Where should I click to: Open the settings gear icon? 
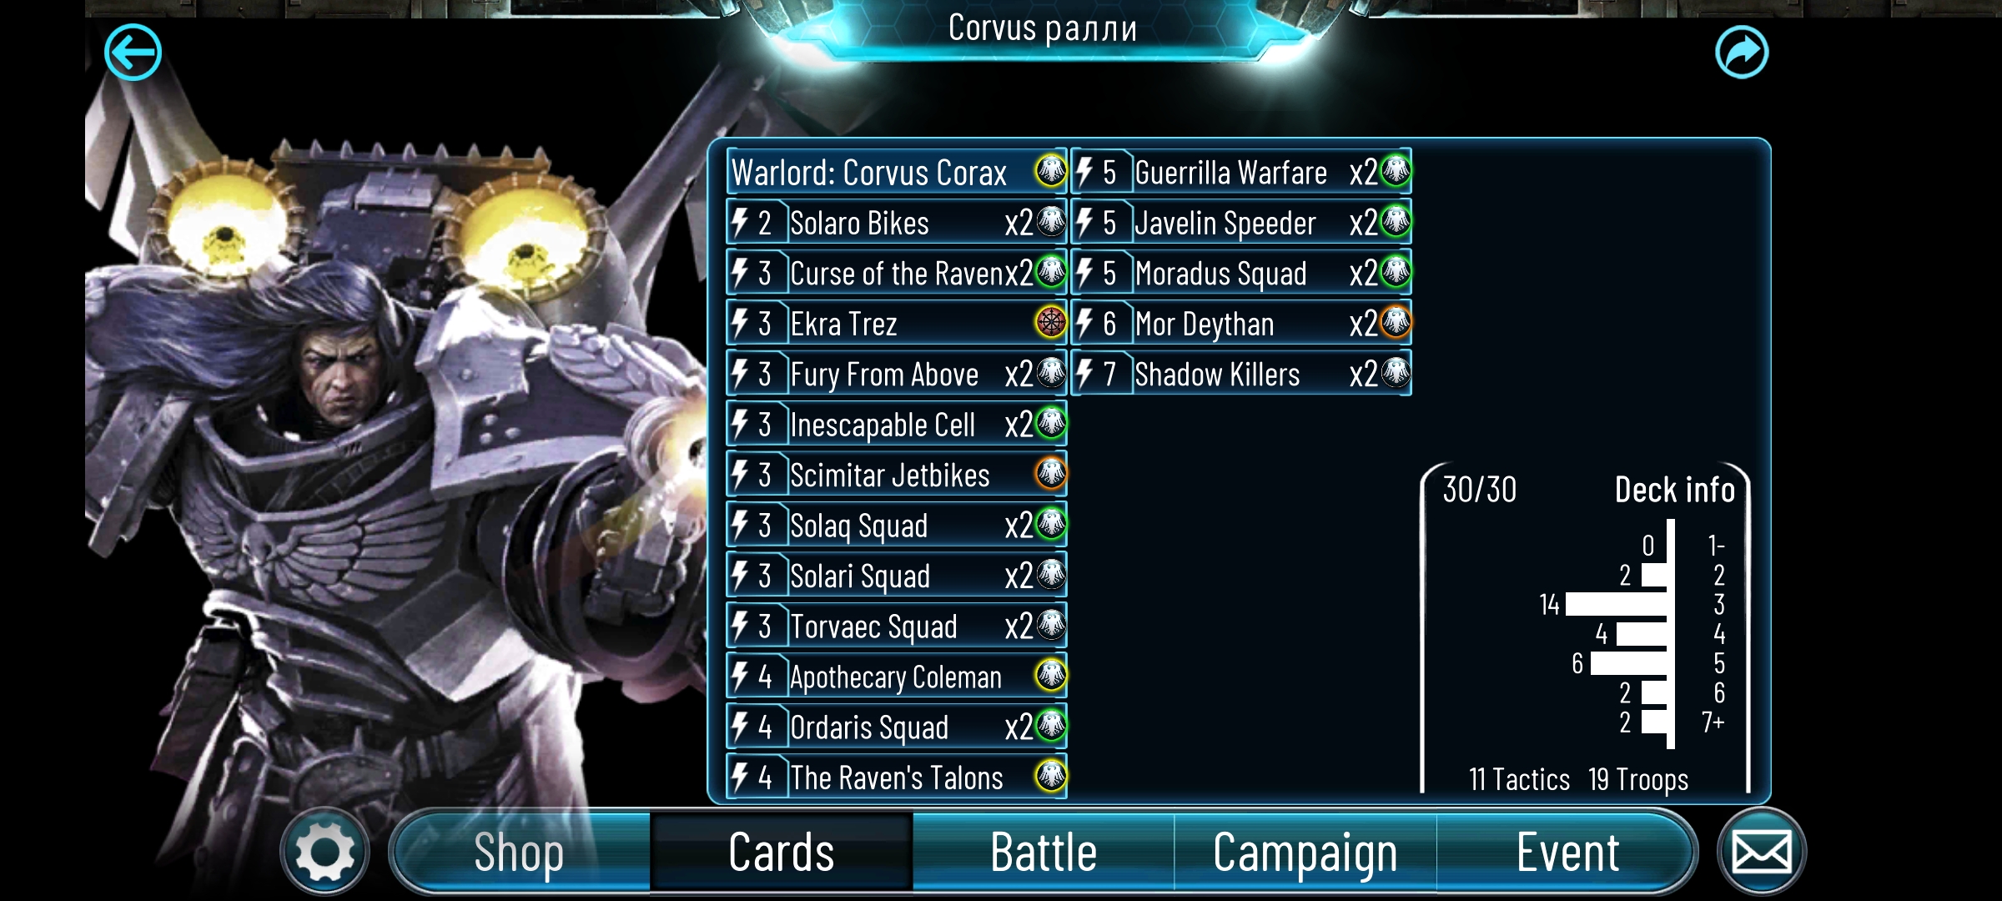click(324, 852)
